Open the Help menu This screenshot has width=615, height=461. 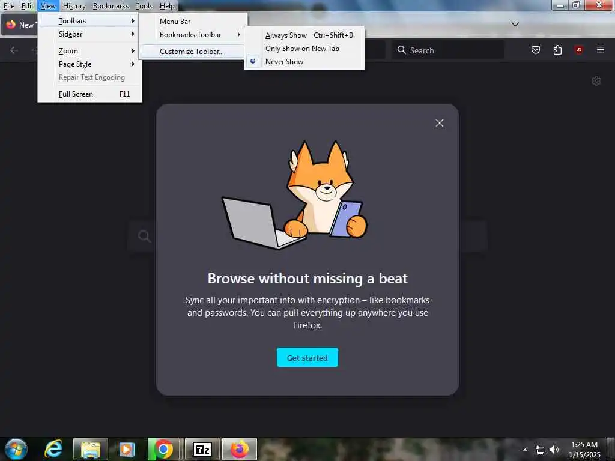[167, 6]
